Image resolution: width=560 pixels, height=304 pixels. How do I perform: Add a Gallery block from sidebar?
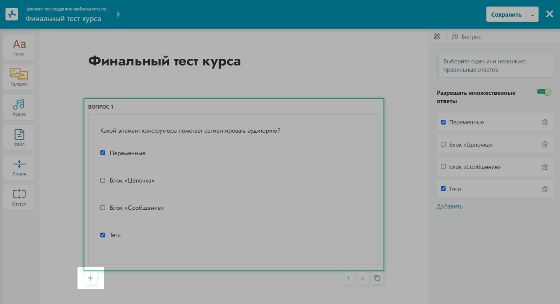(19, 77)
